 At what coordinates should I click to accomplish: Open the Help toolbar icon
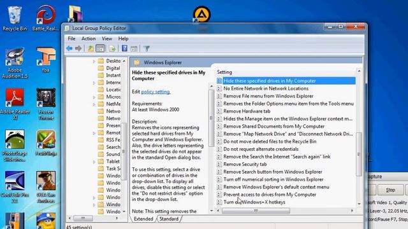[x=125, y=48]
